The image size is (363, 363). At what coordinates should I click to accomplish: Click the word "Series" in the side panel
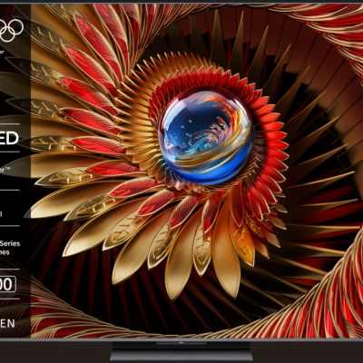pyautogui.click(x=10, y=243)
